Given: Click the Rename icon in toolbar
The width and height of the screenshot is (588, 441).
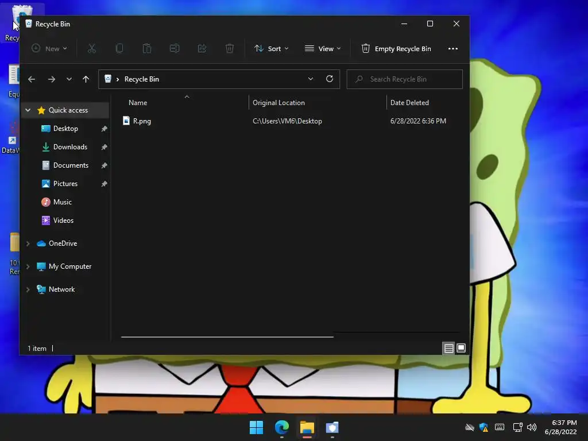Looking at the screenshot, I should tap(175, 48).
